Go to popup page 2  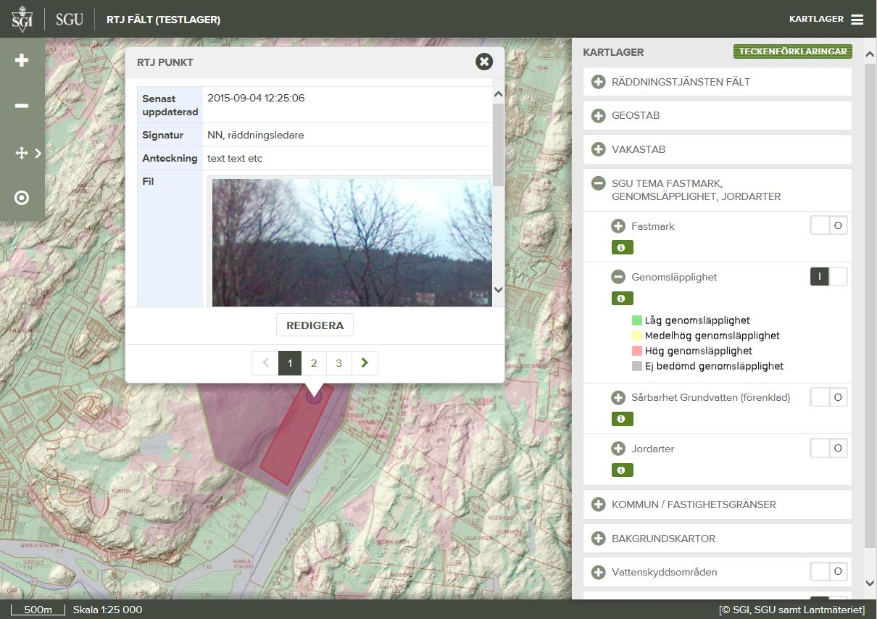point(314,363)
